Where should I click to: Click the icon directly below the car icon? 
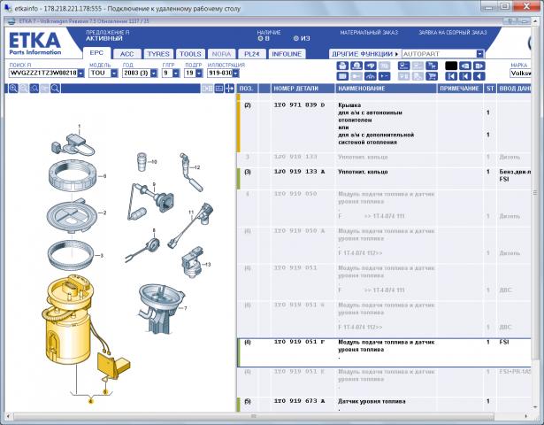370,76
